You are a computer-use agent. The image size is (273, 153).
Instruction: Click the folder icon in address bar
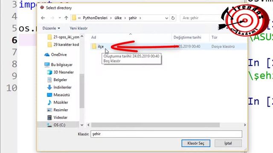pos(74,18)
